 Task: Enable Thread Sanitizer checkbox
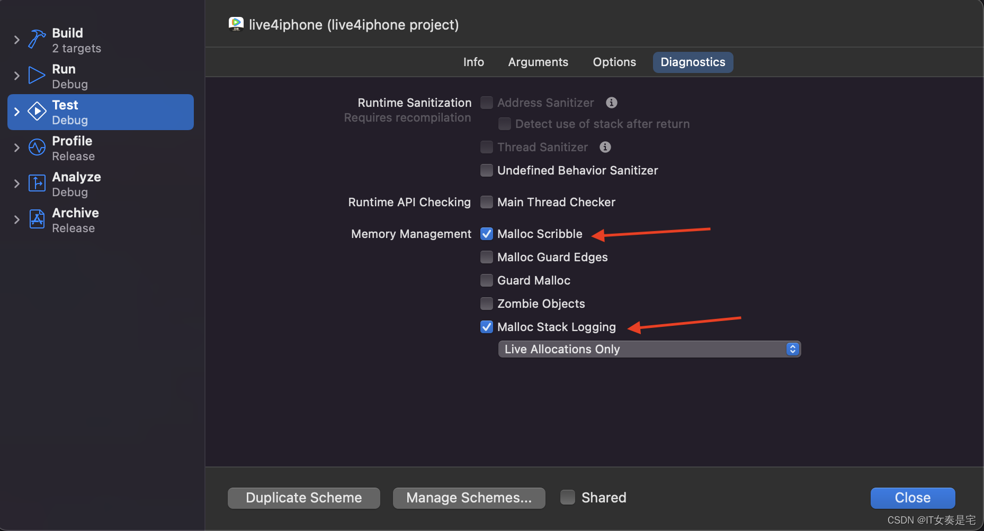coord(487,147)
